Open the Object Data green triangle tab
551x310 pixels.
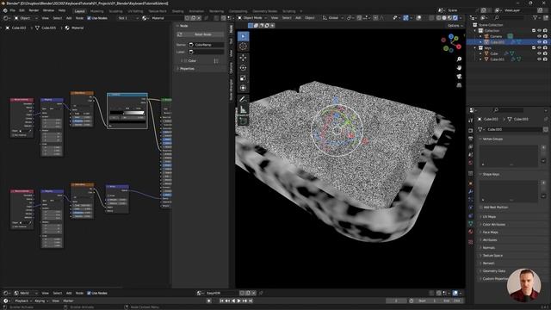(471, 224)
